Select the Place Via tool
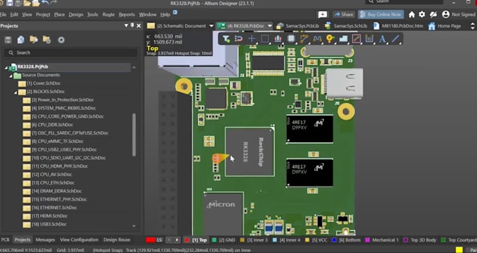The image size is (477, 253). (330, 39)
